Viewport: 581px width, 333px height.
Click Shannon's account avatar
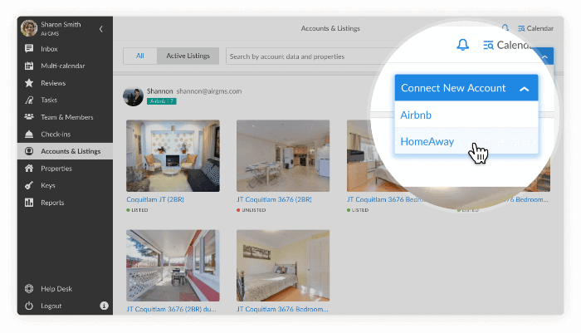tap(133, 97)
